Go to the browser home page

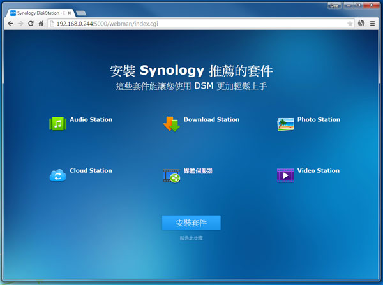(x=41, y=24)
